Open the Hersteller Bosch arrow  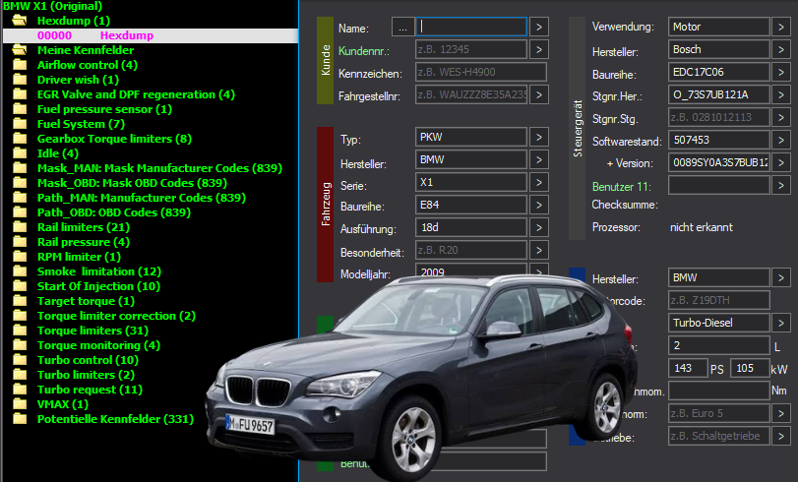781,49
